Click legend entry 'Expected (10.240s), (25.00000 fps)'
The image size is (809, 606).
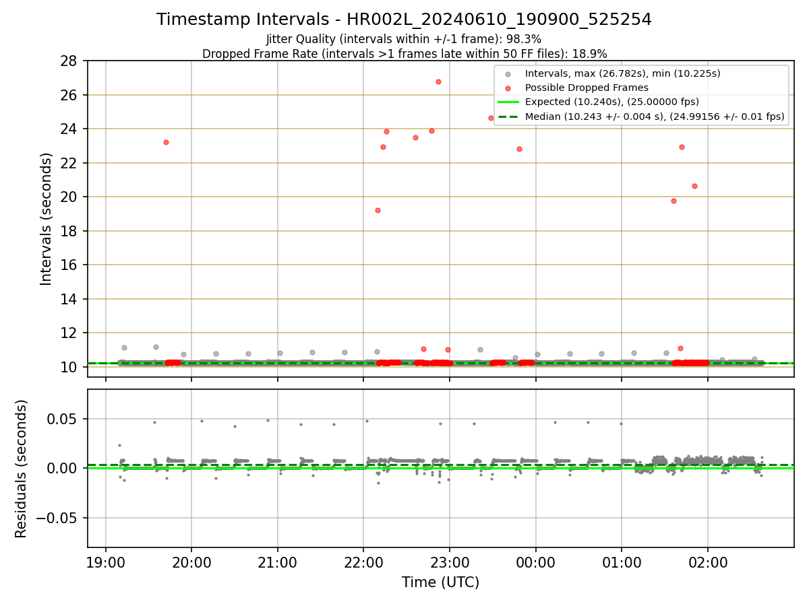pyautogui.click(x=611, y=102)
